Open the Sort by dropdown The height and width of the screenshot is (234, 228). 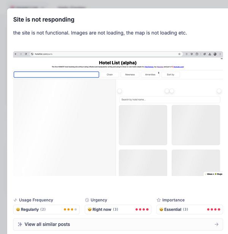[171, 75]
